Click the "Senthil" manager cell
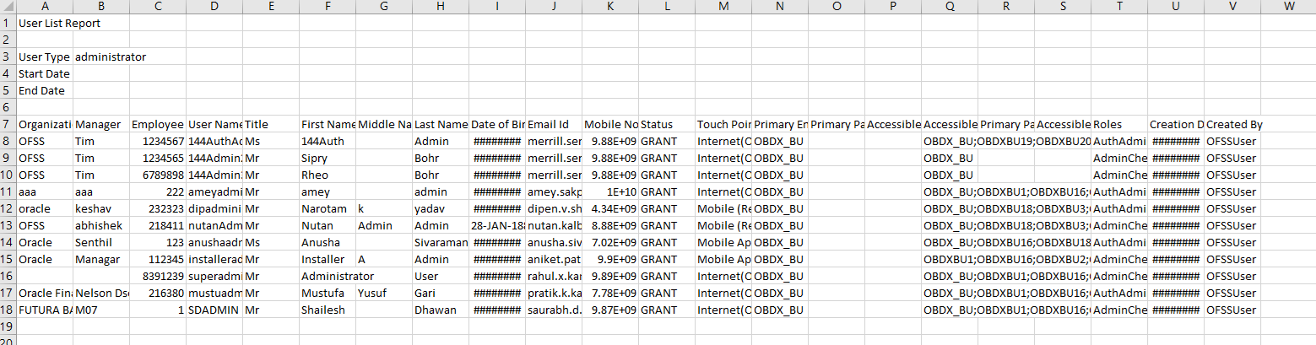The height and width of the screenshot is (345, 1316). coord(100,242)
